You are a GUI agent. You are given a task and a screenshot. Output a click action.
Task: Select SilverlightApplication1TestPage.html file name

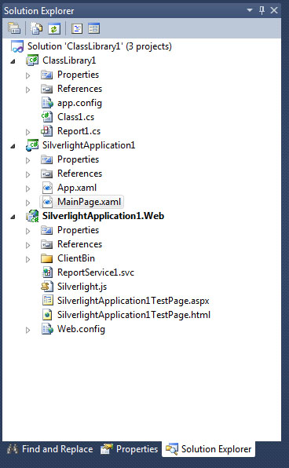134,315
